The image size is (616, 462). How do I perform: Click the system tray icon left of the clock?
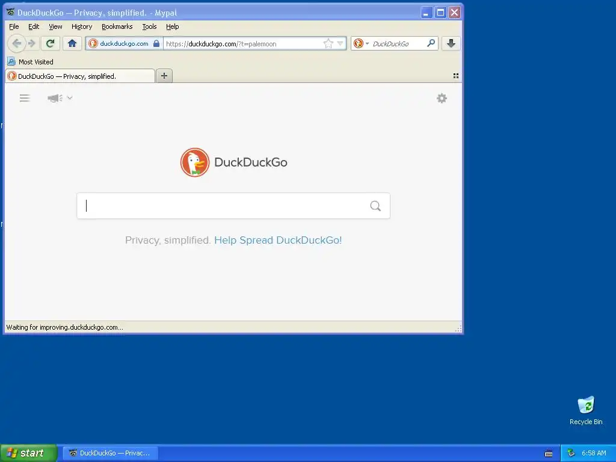pyautogui.click(x=571, y=453)
